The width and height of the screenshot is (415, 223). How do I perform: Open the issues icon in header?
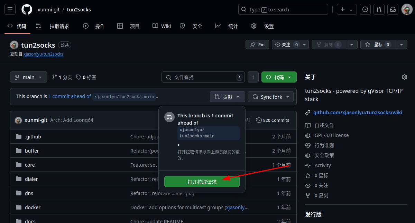365,10
